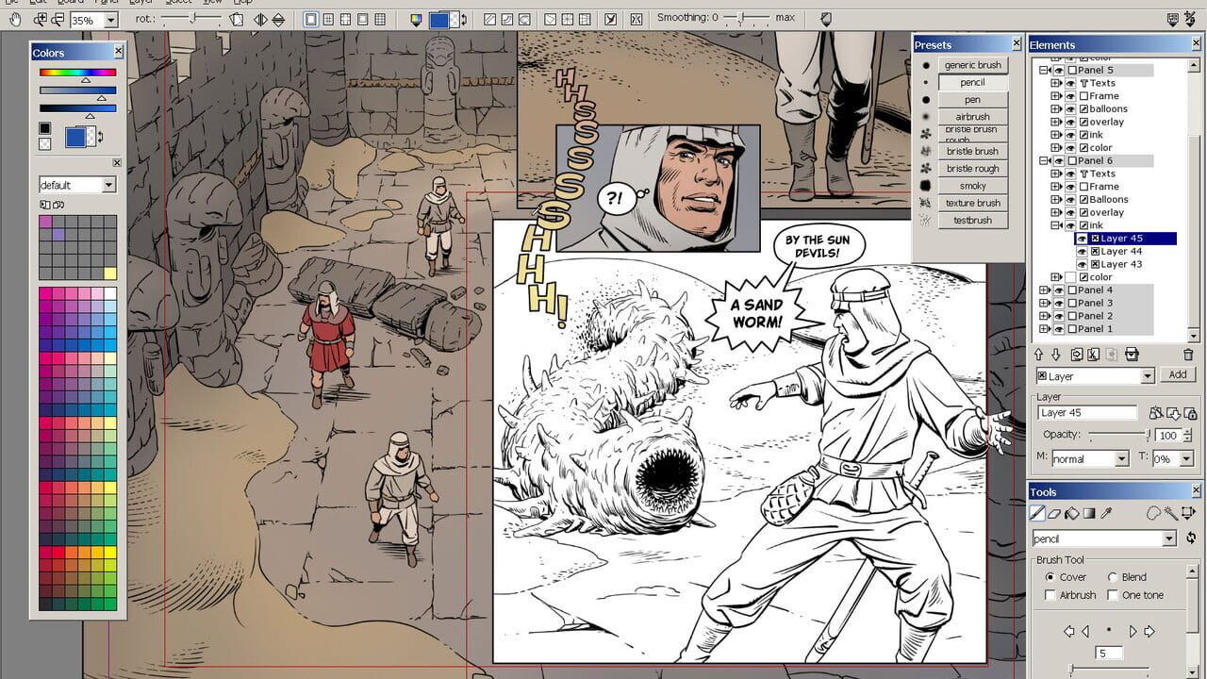Click the Add button in Elements
This screenshot has width=1207, height=679.
pos(1177,374)
